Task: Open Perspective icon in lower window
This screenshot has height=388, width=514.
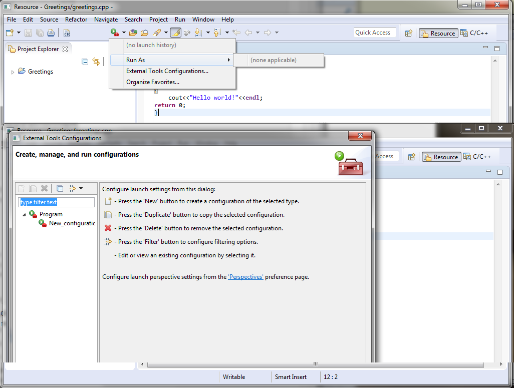Action: (x=412, y=157)
